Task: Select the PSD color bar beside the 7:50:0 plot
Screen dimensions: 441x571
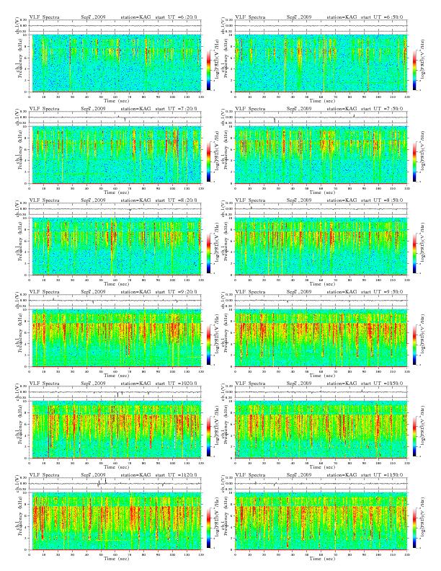Action: point(415,162)
